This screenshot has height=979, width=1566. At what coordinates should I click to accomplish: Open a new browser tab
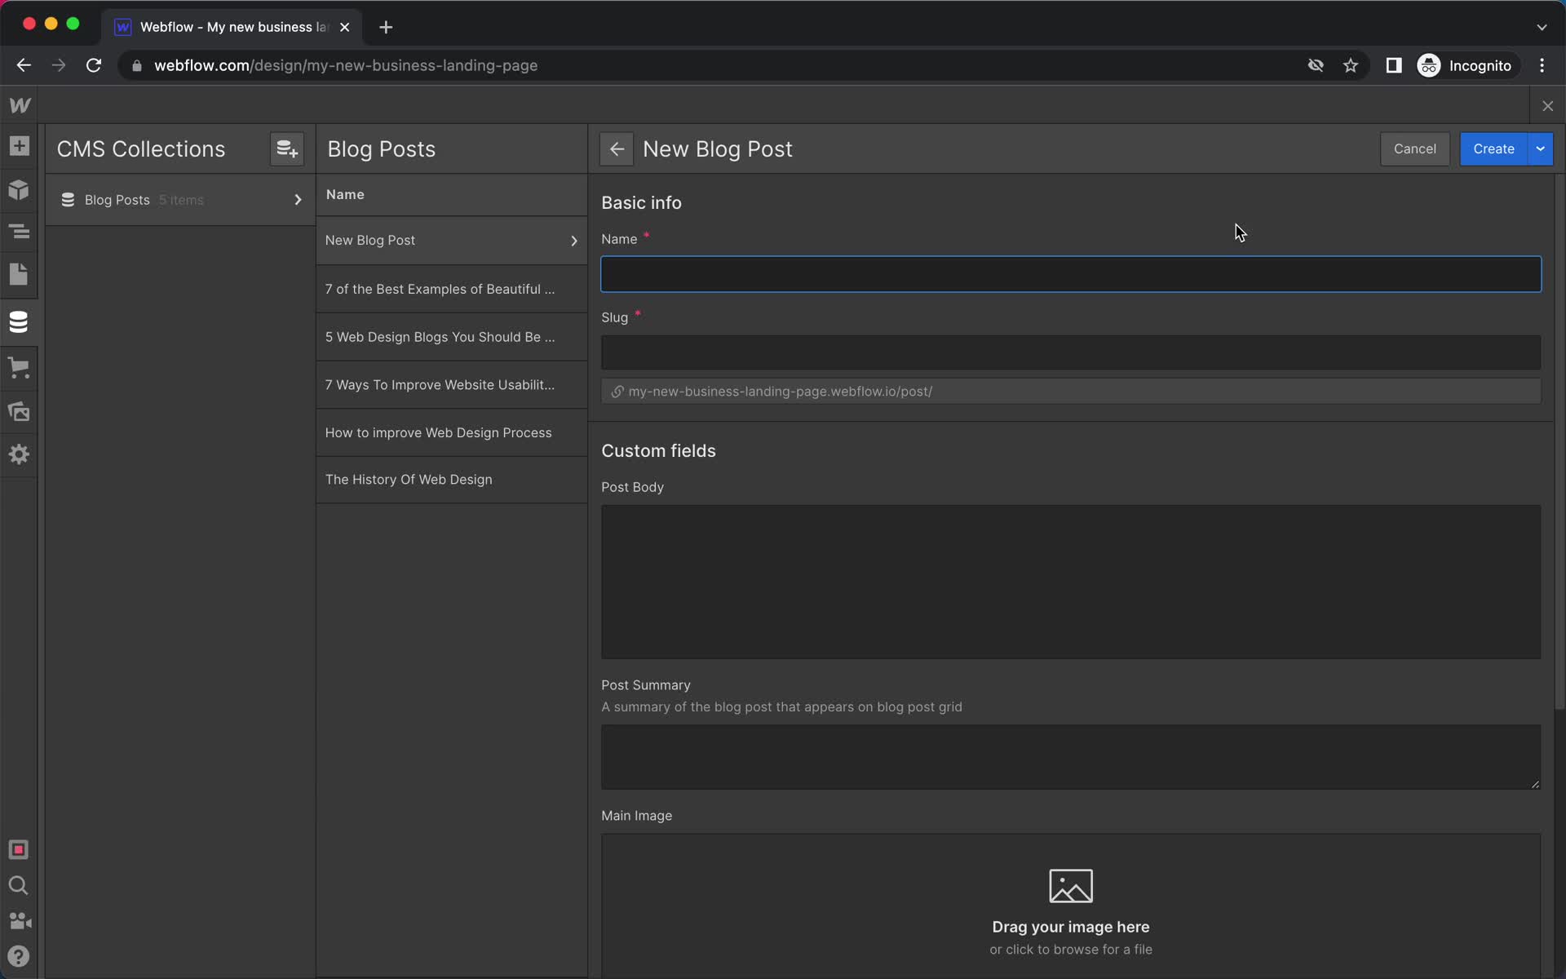[x=386, y=27]
